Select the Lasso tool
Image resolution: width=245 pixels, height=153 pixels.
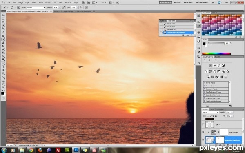(x=3, y=22)
